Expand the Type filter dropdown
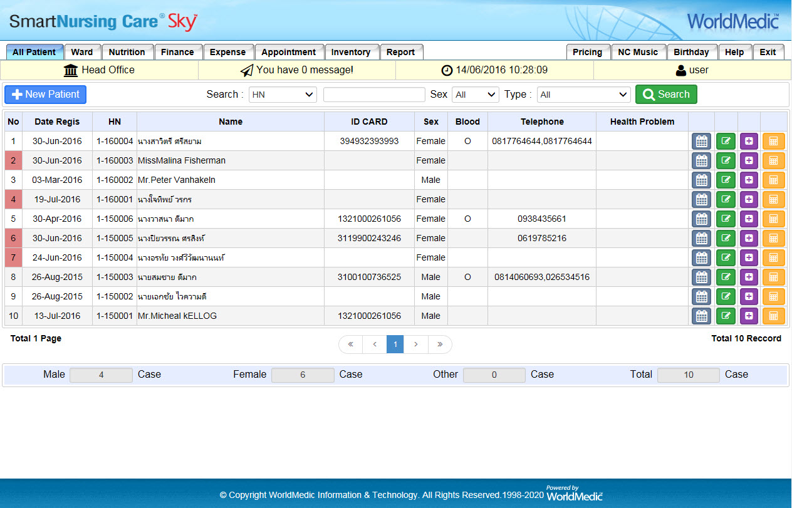Screen dimensions: 792x508 (583, 95)
